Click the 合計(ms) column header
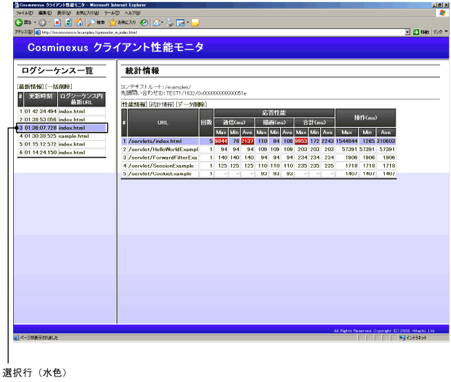This screenshot has height=382, width=451. pyautogui.click(x=314, y=122)
